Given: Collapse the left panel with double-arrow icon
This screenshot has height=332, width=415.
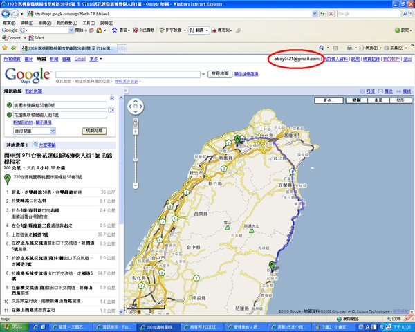Looking at the screenshot, I should pos(126,91).
